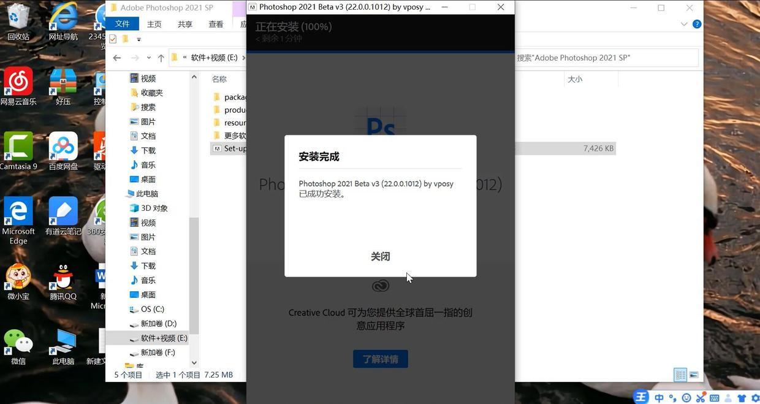Click 关闭 to close the install dialog
The width and height of the screenshot is (760, 404).
380,256
